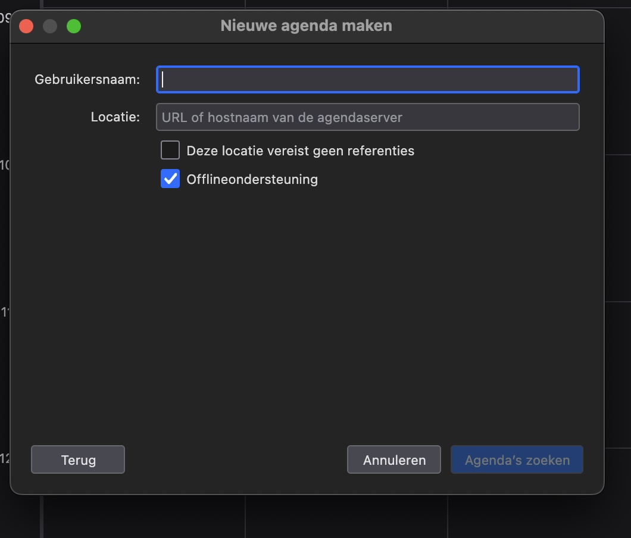This screenshot has width=631, height=538.
Task: Click the 'Deze locatie vereist geen referenties' text
Action: (x=300, y=151)
